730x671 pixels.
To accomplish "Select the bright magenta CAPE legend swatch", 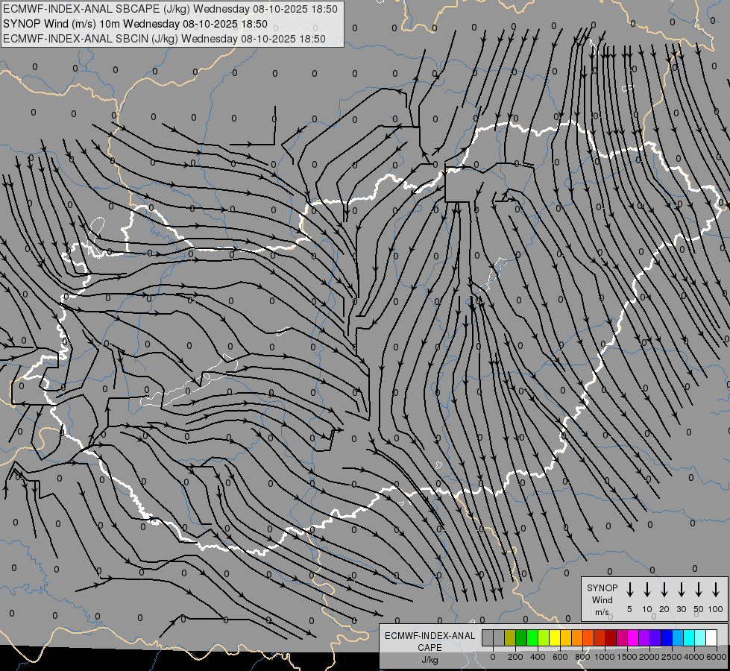I will pos(634,637).
